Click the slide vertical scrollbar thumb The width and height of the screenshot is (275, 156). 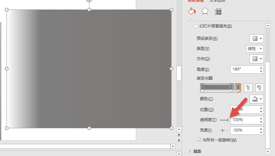pyautogui.click(x=179, y=73)
